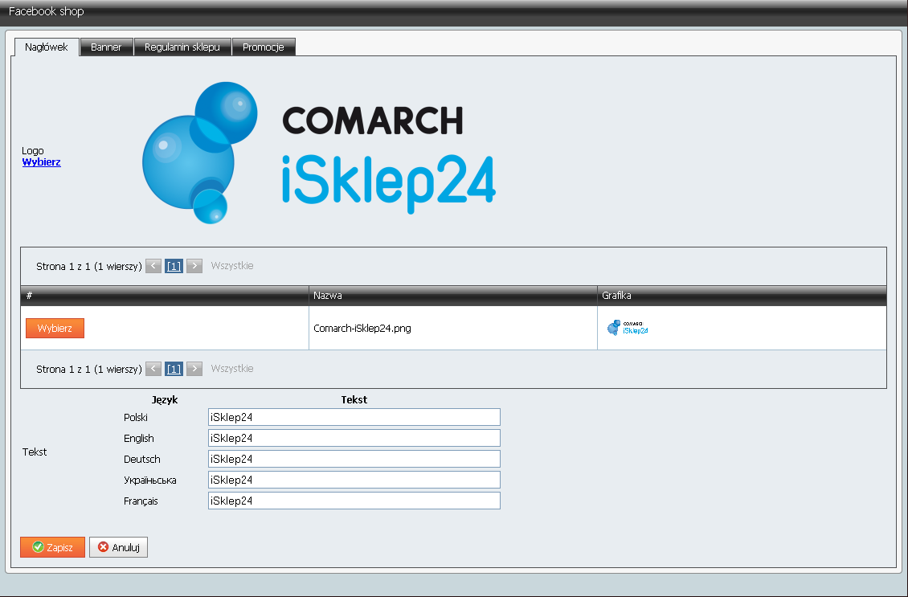Go to previous page in bottom pager
The height and width of the screenshot is (597, 908).
click(x=153, y=369)
